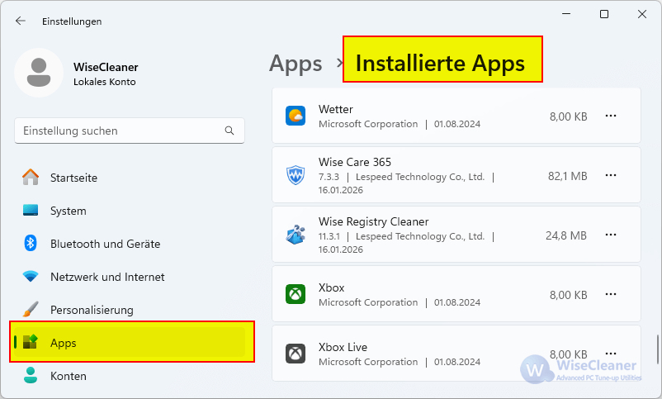662x399 pixels.
Task: Click the Startseite house icon
Action: pos(31,177)
